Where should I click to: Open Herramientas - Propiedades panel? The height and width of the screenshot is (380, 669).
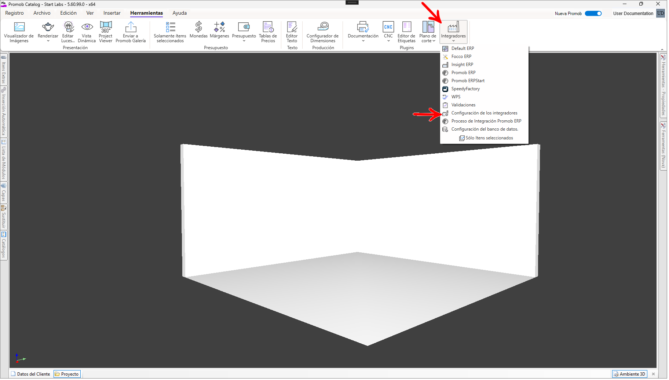(x=663, y=85)
